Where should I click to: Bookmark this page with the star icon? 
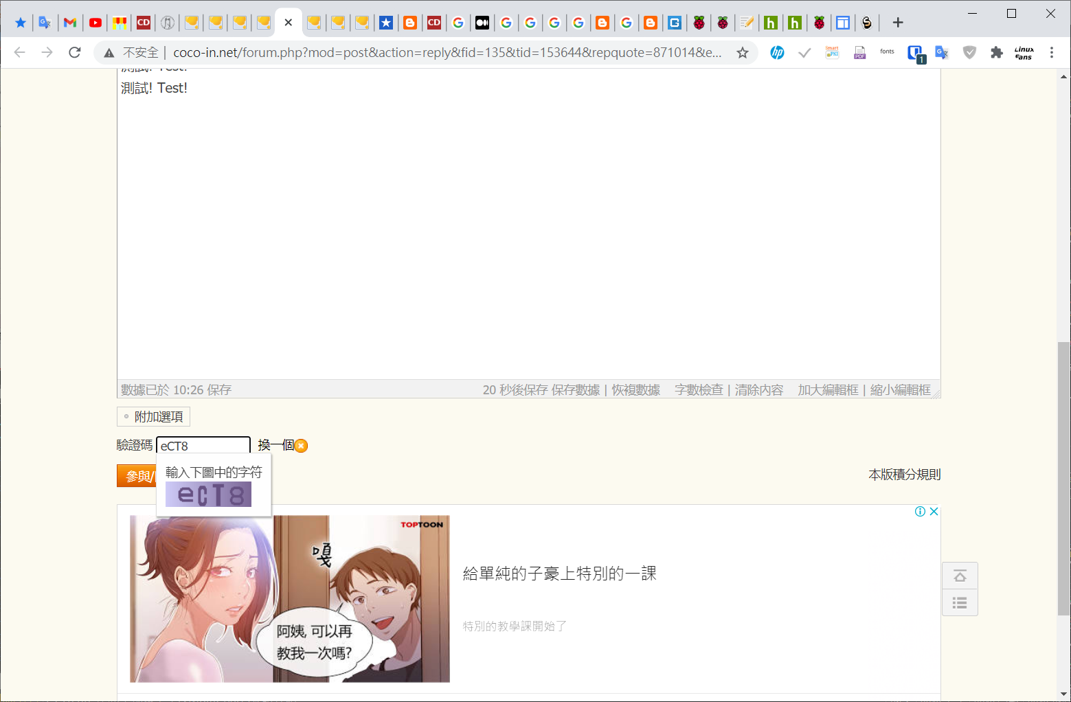tap(743, 53)
